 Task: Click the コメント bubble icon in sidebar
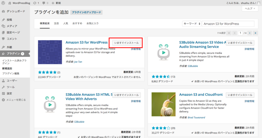[3, 39]
